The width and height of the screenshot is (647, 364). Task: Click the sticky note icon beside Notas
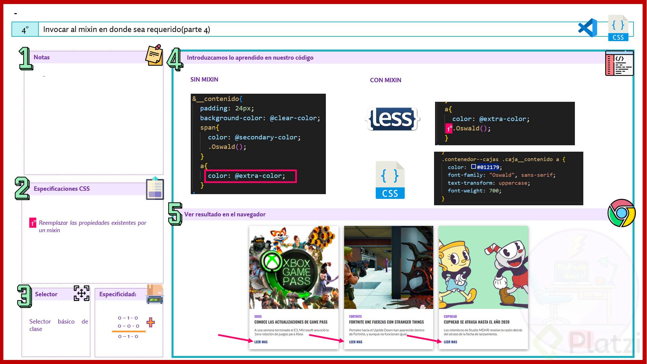[x=154, y=55]
